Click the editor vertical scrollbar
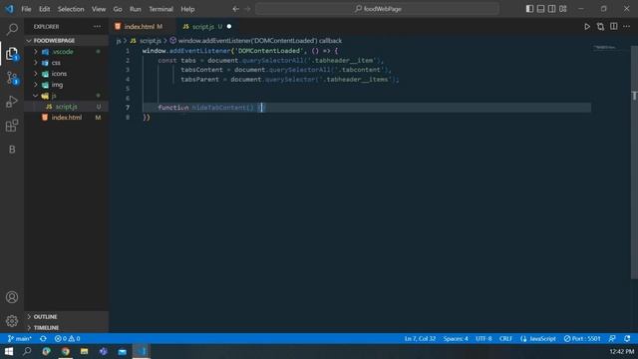This screenshot has height=359, width=638. click(x=634, y=163)
